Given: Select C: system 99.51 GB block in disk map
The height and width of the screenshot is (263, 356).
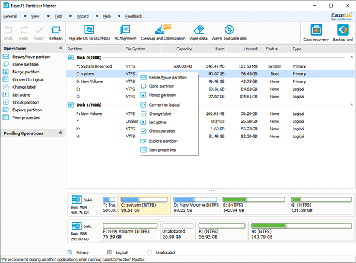Looking at the screenshot, I should pos(144,205).
